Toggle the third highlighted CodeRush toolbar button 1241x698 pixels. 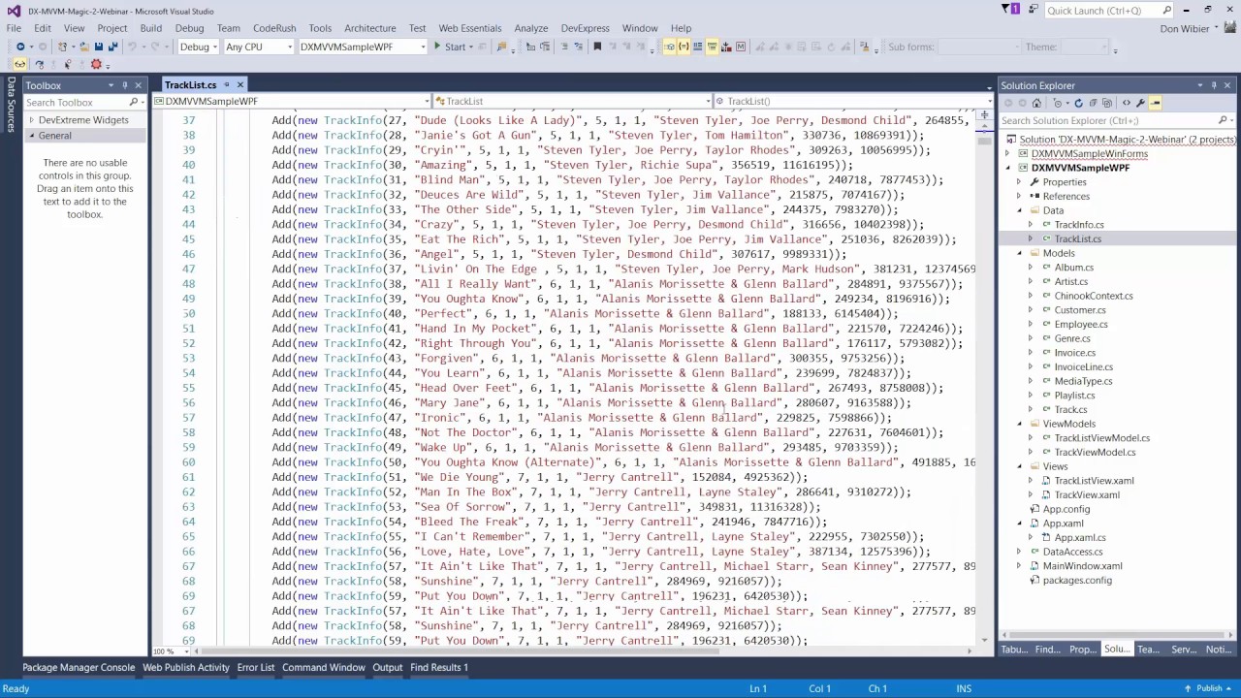click(x=712, y=47)
